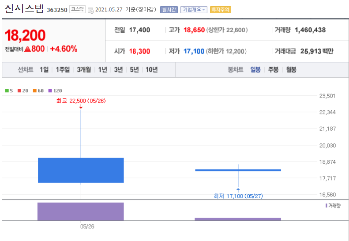Click the 시가 18,300 value
This screenshot has width=349, height=241.
pyautogui.click(x=139, y=51)
